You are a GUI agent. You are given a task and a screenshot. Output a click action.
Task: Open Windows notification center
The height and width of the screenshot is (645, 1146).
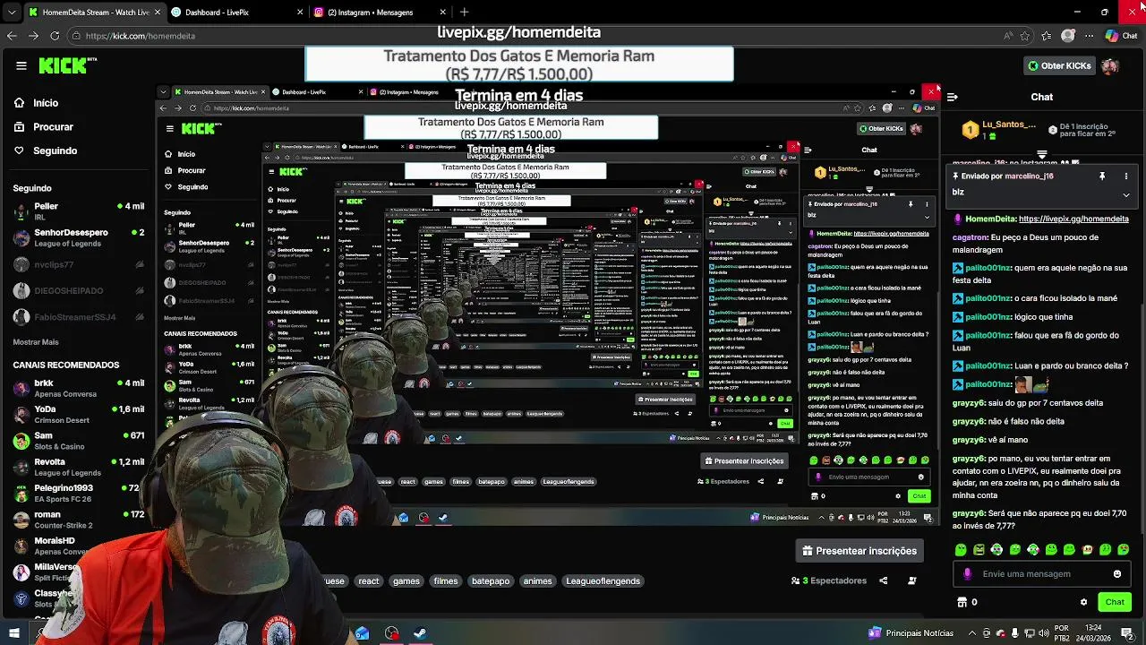tap(1127, 633)
